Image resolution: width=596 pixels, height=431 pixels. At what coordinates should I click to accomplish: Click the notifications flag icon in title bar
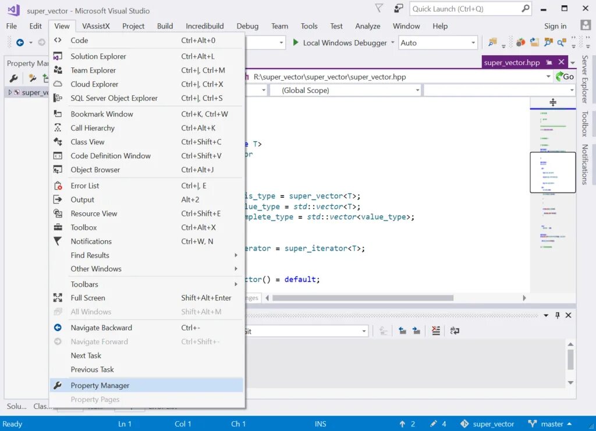pyautogui.click(x=379, y=8)
